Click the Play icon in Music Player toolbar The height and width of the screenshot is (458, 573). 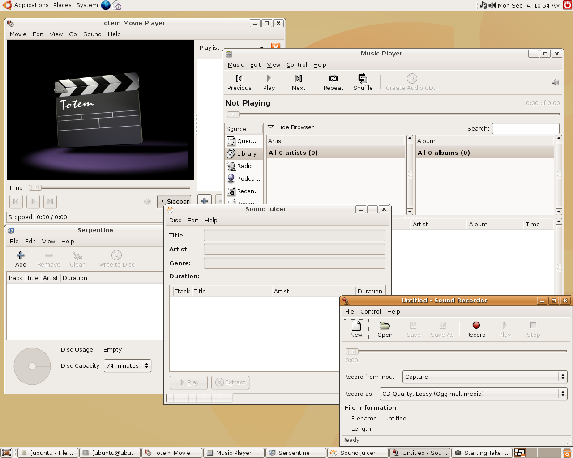click(x=269, y=79)
